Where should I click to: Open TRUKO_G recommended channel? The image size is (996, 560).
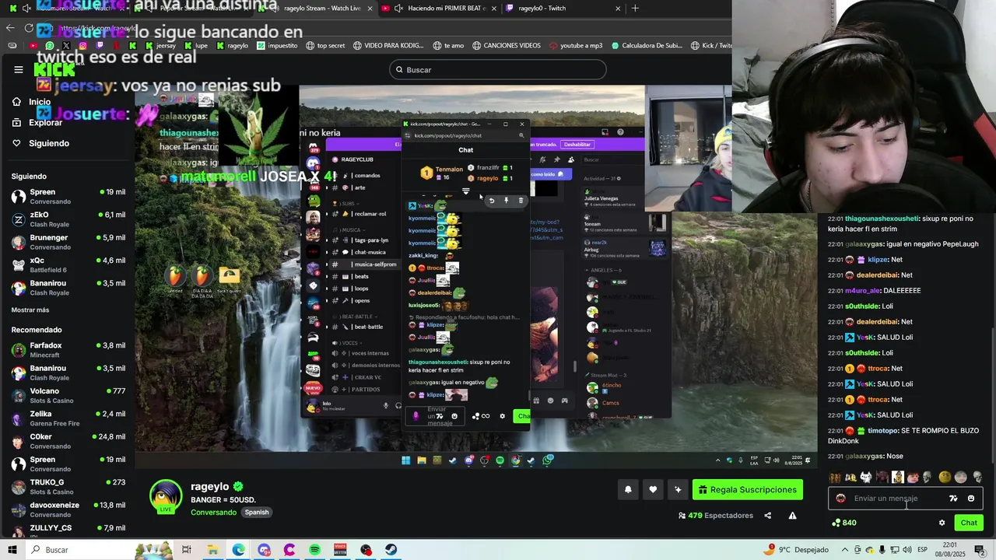pyautogui.click(x=68, y=487)
